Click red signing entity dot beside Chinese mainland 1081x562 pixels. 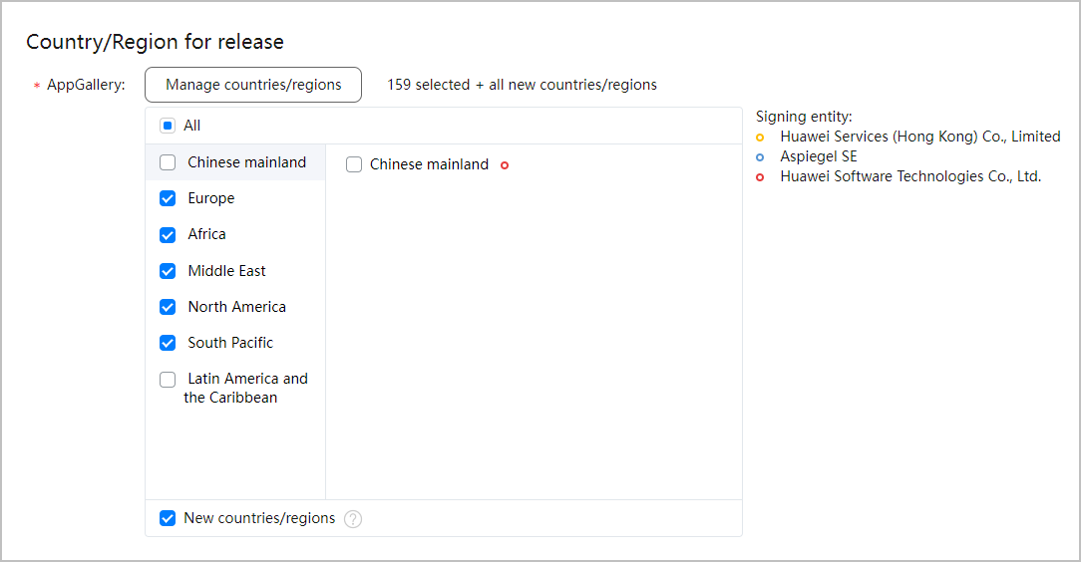coord(505,165)
